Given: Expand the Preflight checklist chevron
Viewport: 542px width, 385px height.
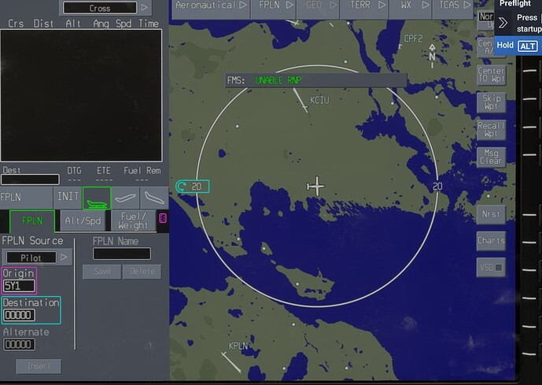Looking at the screenshot, I should [x=503, y=23].
